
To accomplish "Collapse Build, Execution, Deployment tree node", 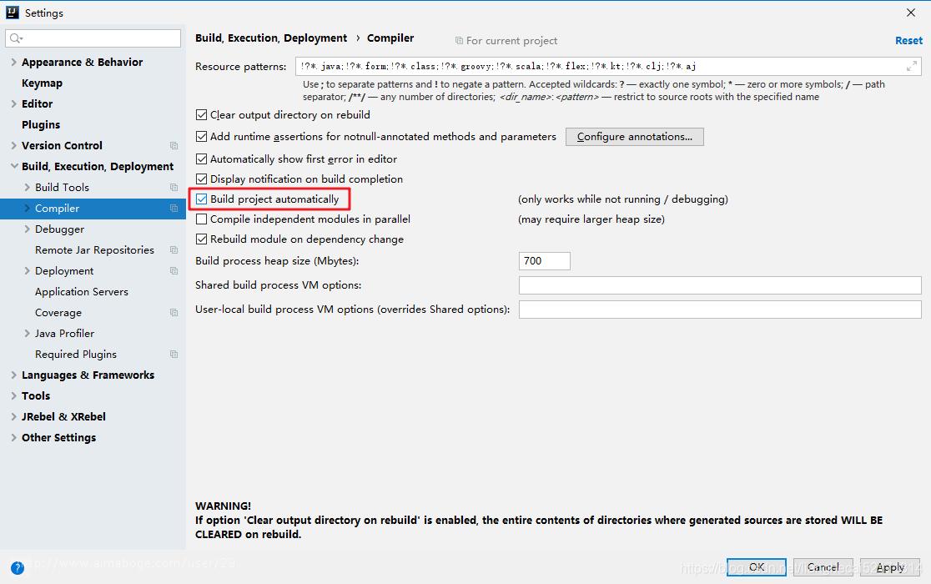I will [x=13, y=166].
